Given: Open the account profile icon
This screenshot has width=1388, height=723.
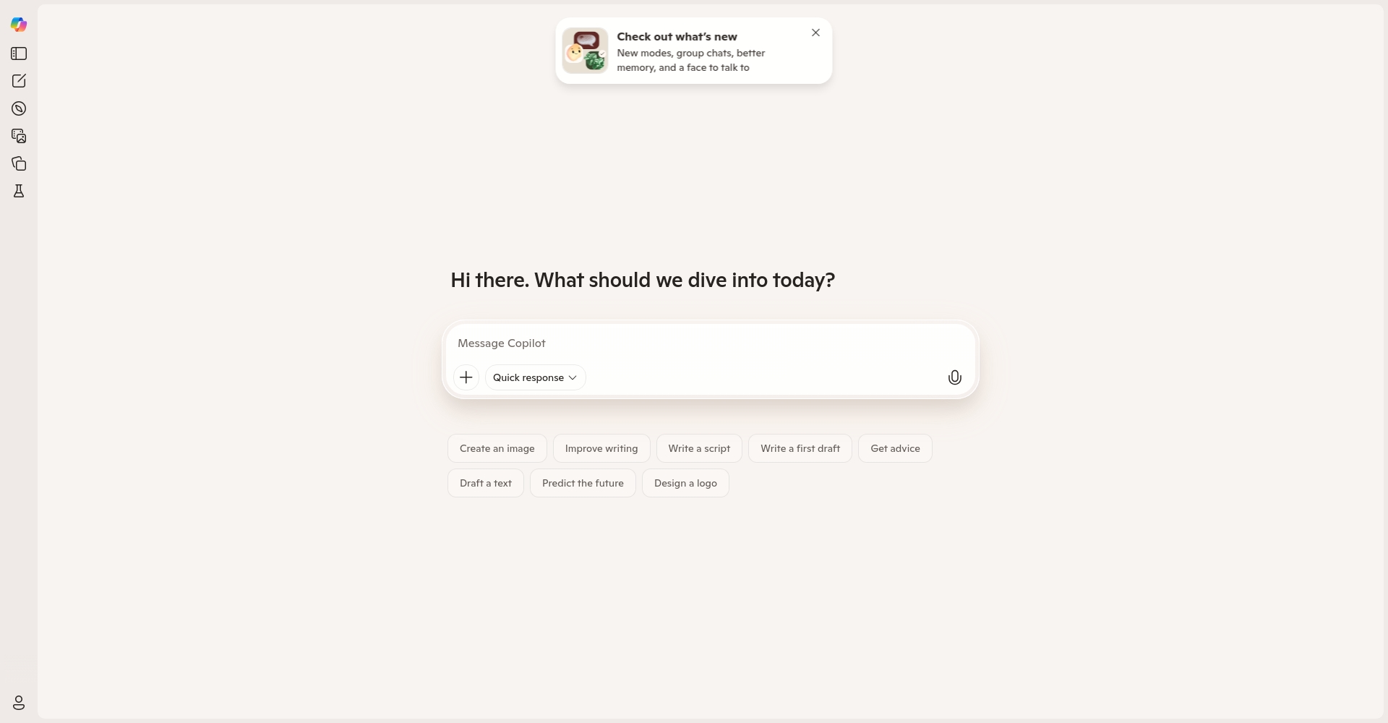Looking at the screenshot, I should point(19,703).
